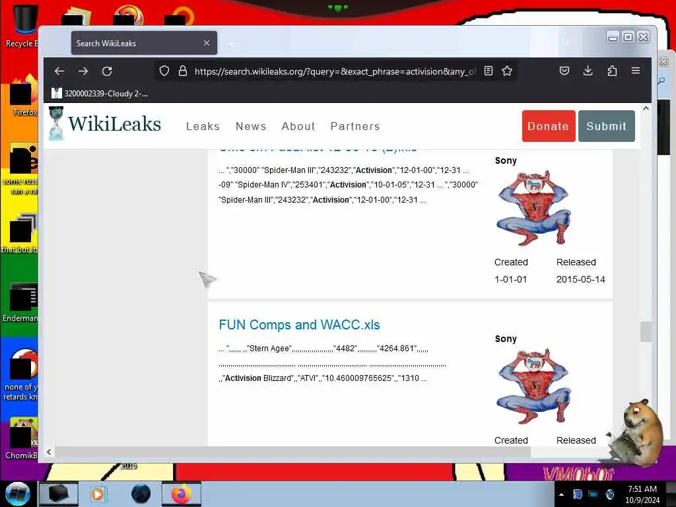Open the News menu item
Screen dimensions: 676x507
tap(251, 126)
